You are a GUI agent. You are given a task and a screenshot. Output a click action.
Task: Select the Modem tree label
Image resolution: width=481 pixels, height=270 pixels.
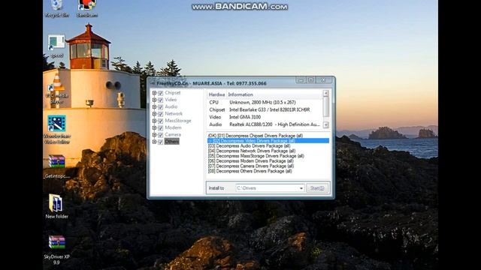point(173,127)
